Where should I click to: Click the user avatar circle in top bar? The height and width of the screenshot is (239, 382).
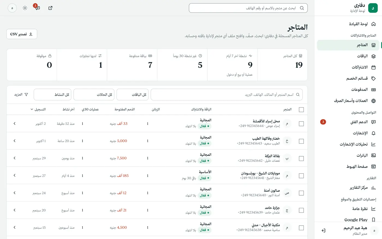point(12,8)
